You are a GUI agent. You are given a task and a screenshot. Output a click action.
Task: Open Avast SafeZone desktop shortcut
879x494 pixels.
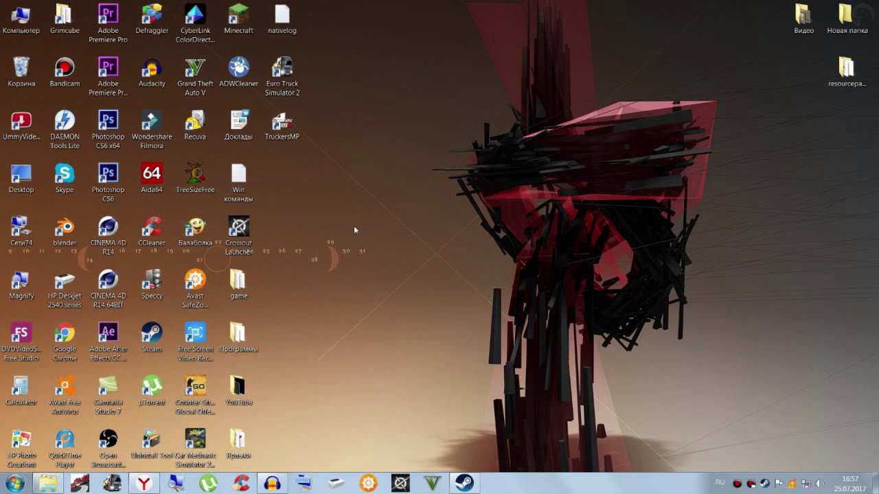tap(195, 290)
